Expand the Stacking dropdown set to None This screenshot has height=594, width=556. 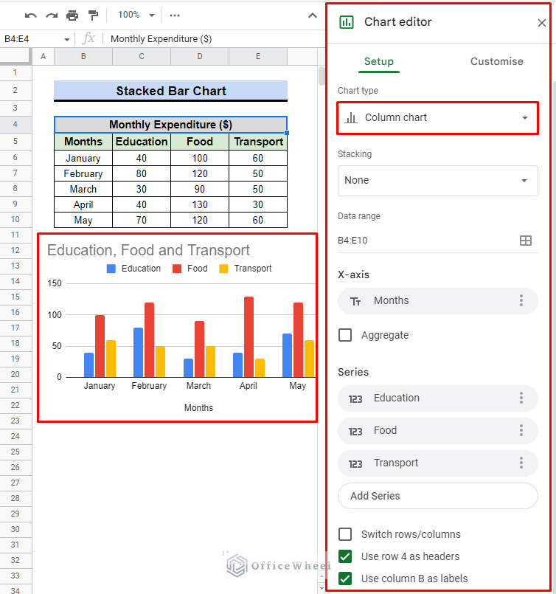437,180
